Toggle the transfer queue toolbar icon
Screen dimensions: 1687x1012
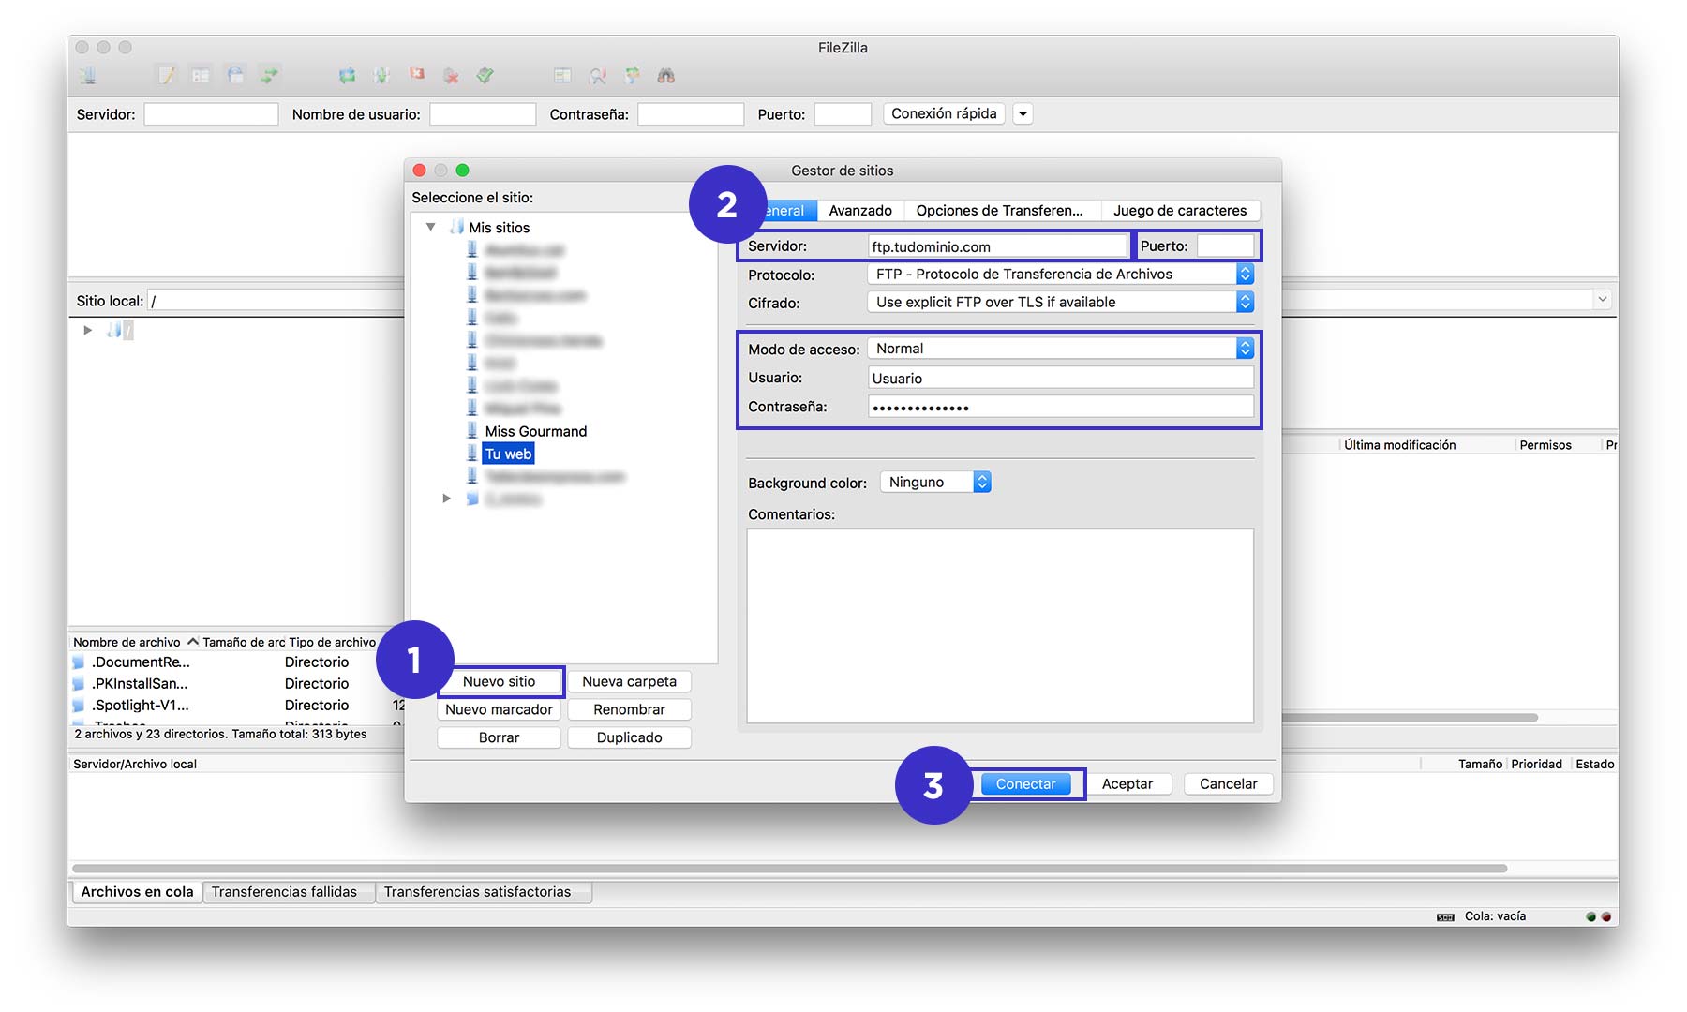coord(270,76)
